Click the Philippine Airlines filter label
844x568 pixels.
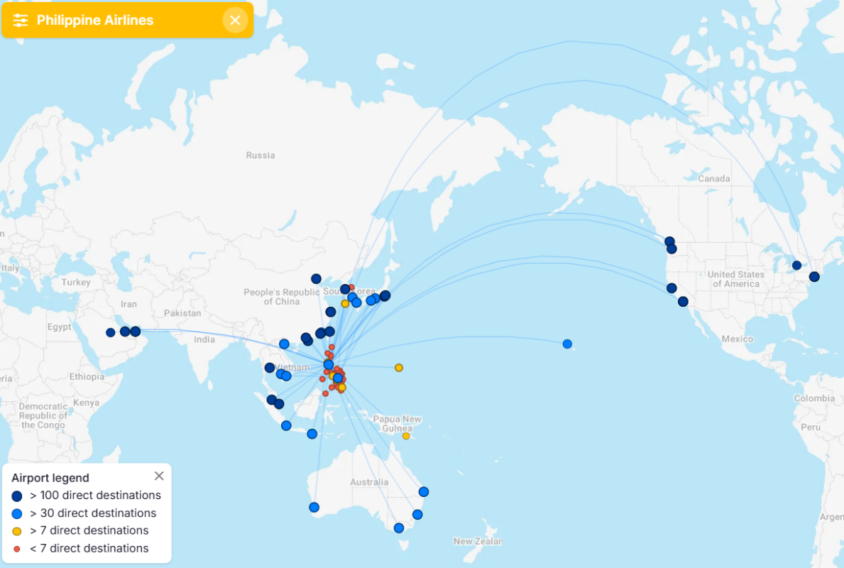pos(95,21)
